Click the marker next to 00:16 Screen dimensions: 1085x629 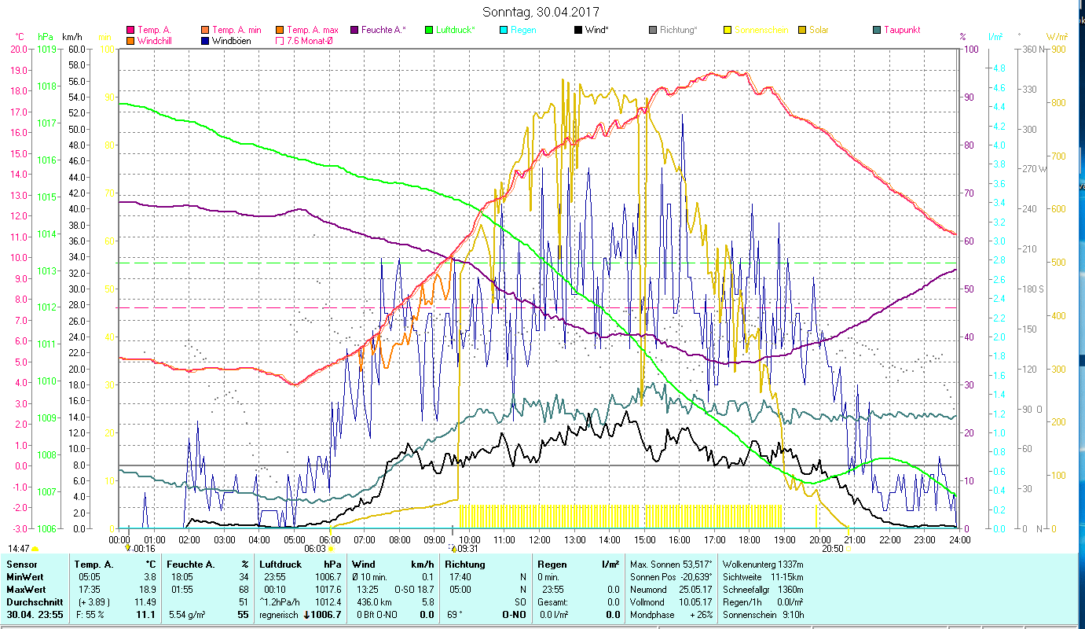click(127, 548)
